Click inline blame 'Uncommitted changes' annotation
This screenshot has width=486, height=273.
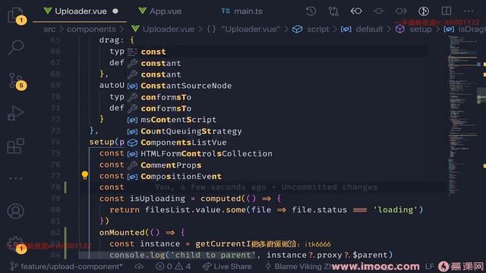click(x=329, y=187)
